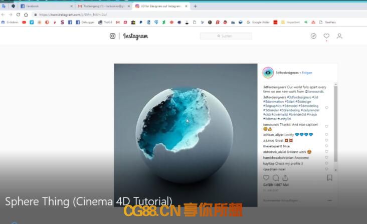This screenshot has height=224, width=367.
Task: Click the #dailyrender hashtag
Action: click(310, 110)
